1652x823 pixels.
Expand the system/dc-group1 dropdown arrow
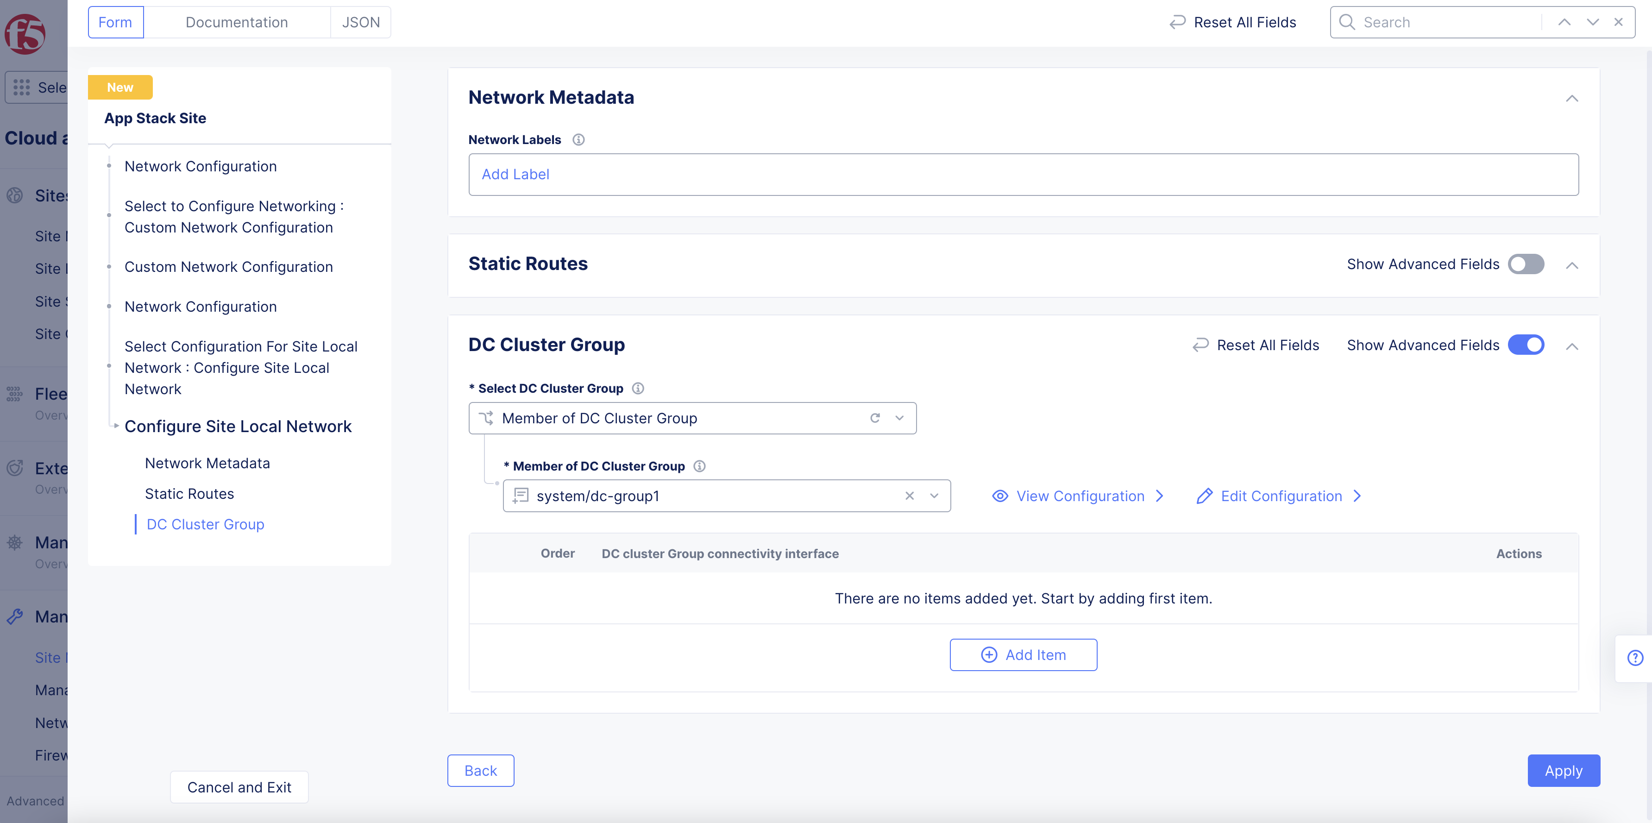pyautogui.click(x=934, y=496)
